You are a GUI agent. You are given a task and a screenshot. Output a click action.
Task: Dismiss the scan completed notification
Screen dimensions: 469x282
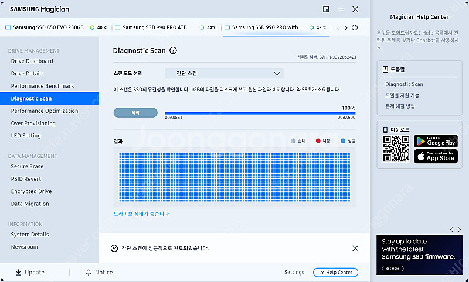click(x=355, y=248)
